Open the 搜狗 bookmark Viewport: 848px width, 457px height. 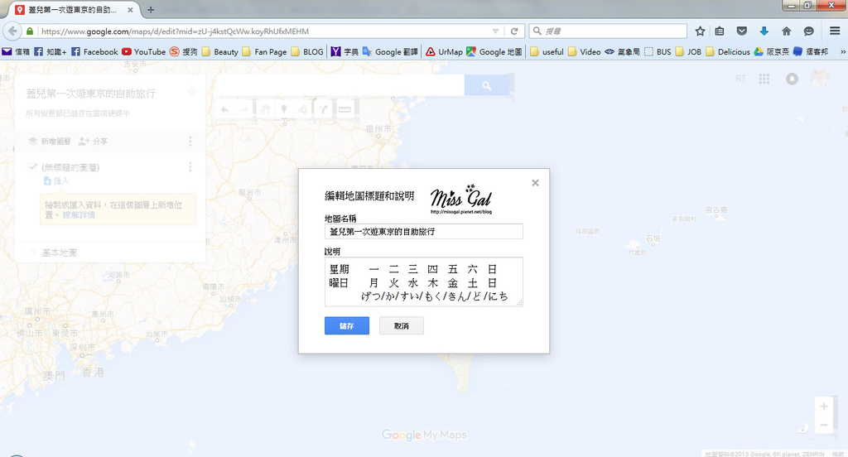pos(183,52)
